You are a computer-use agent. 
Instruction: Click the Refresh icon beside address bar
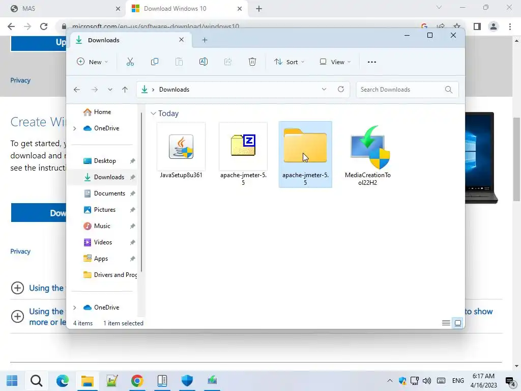(340, 89)
